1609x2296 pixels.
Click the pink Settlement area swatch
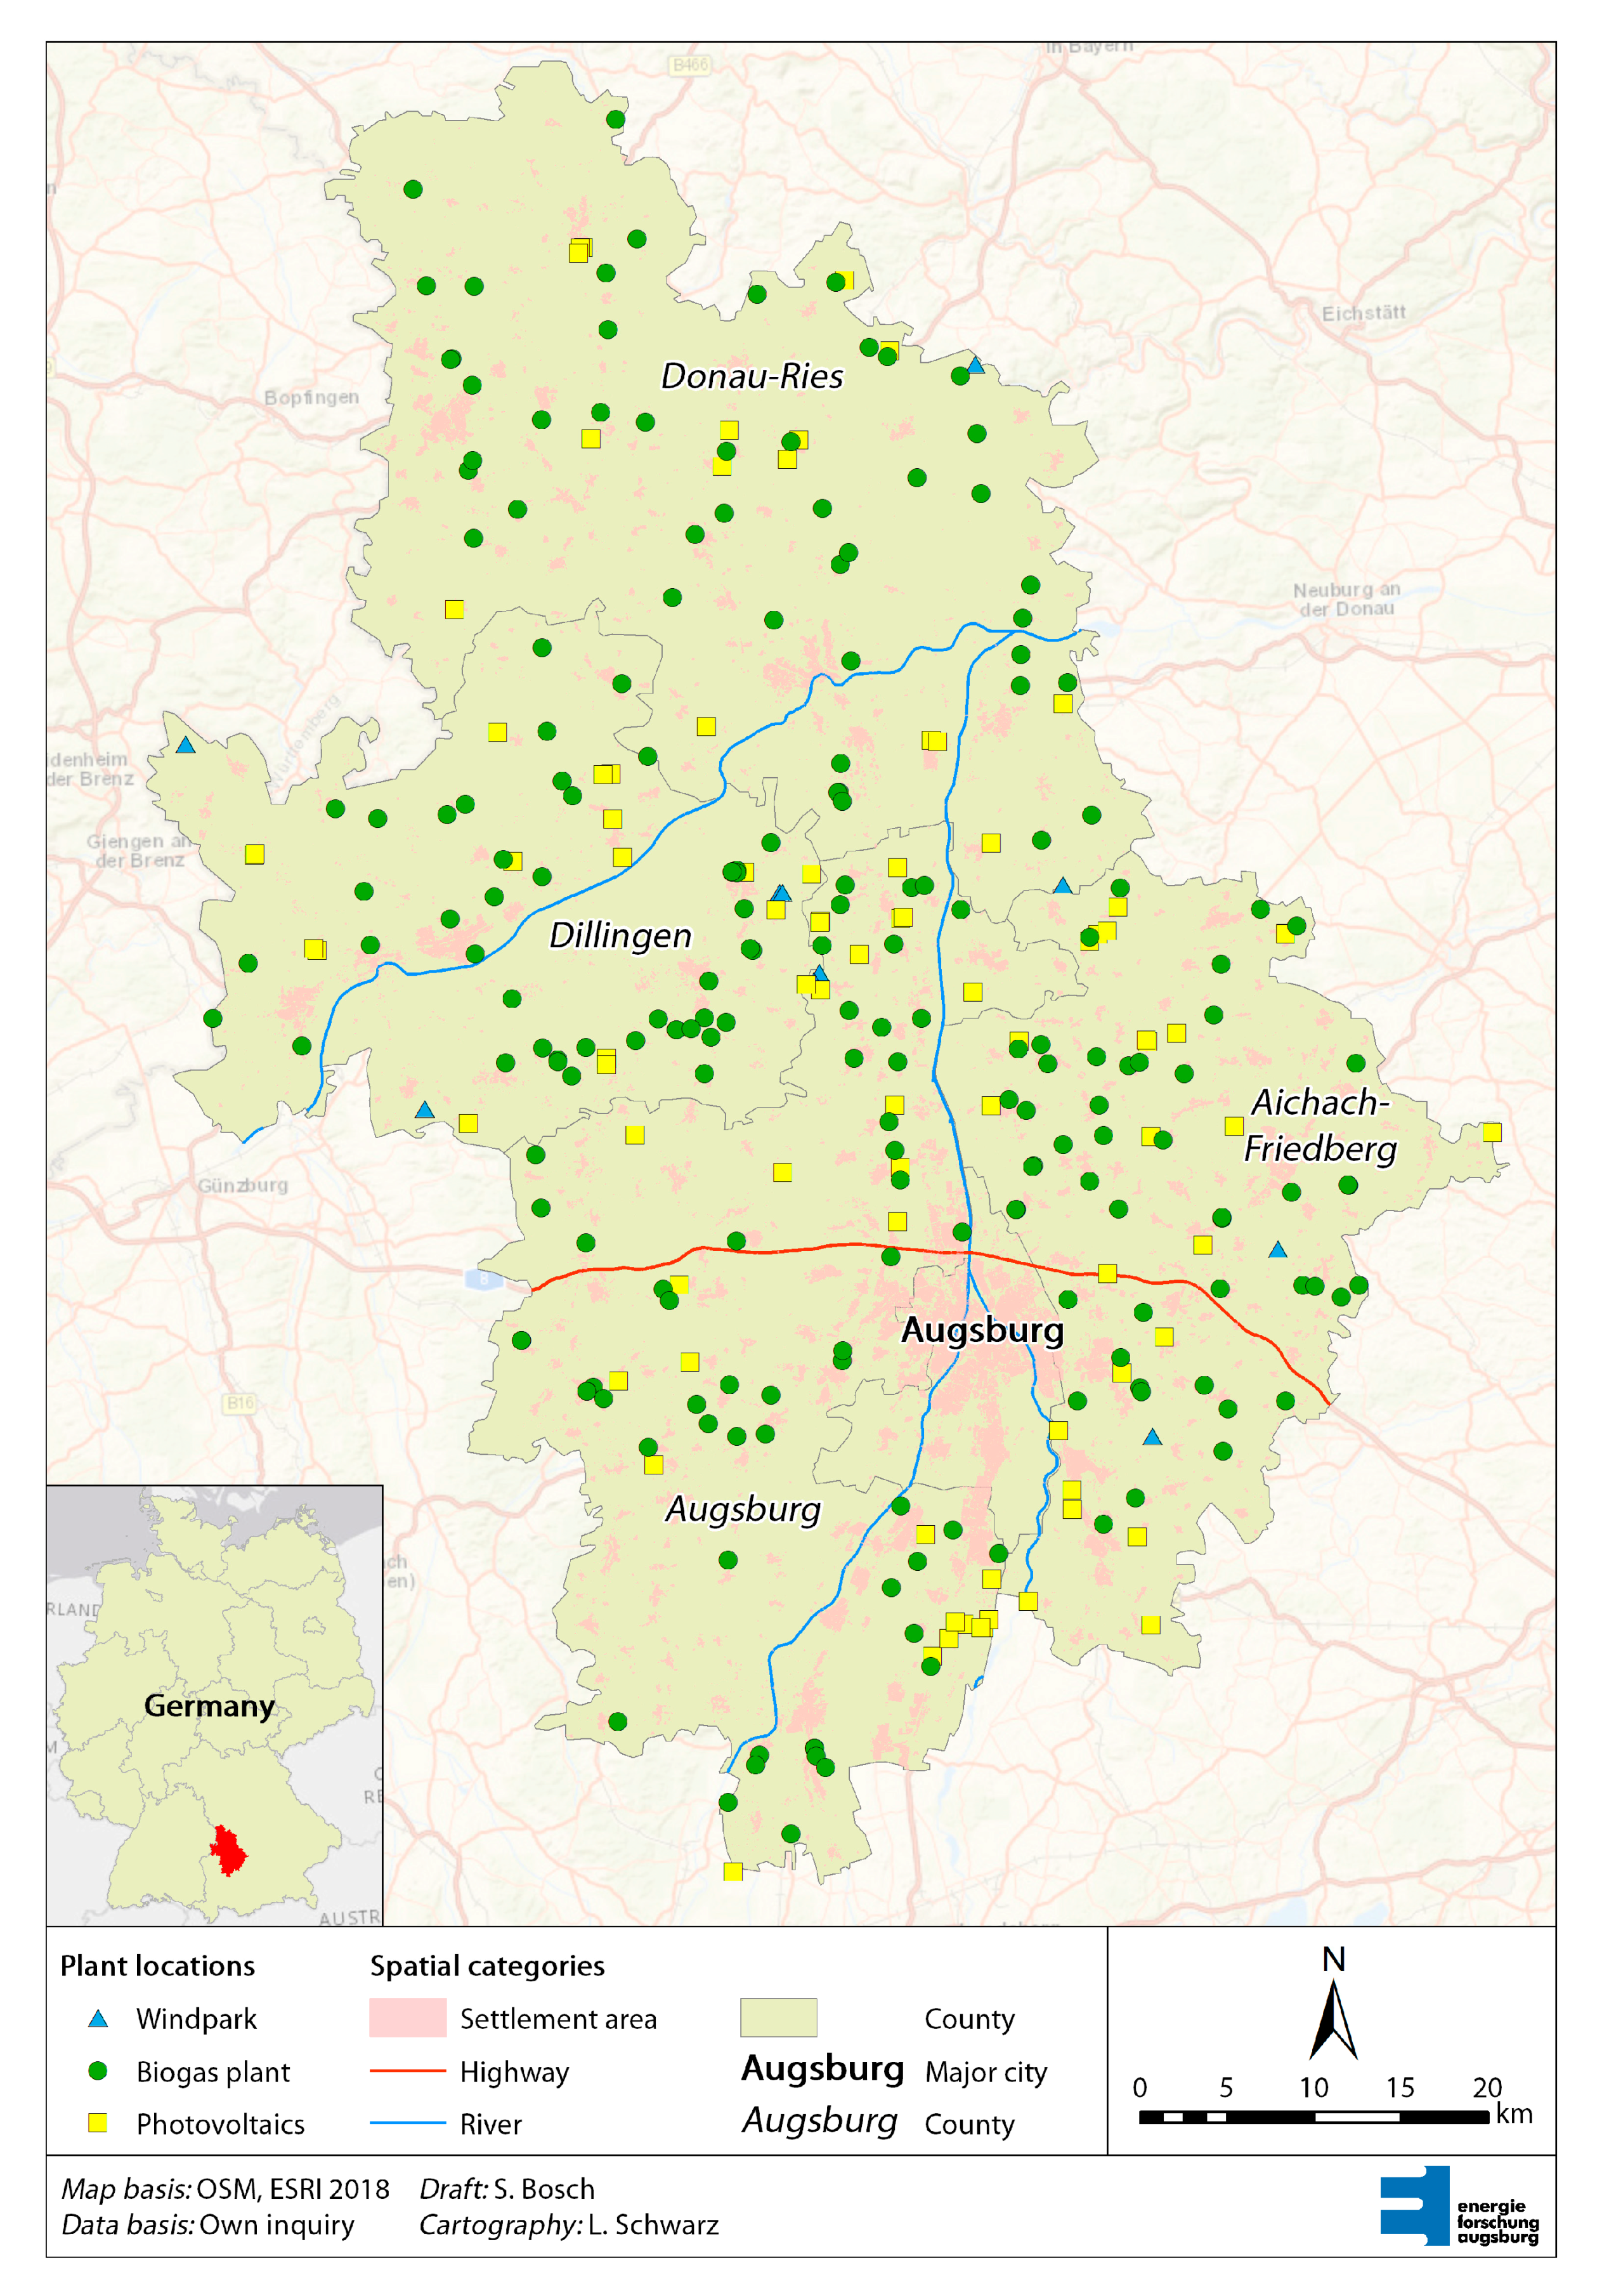tap(407, 2018)
